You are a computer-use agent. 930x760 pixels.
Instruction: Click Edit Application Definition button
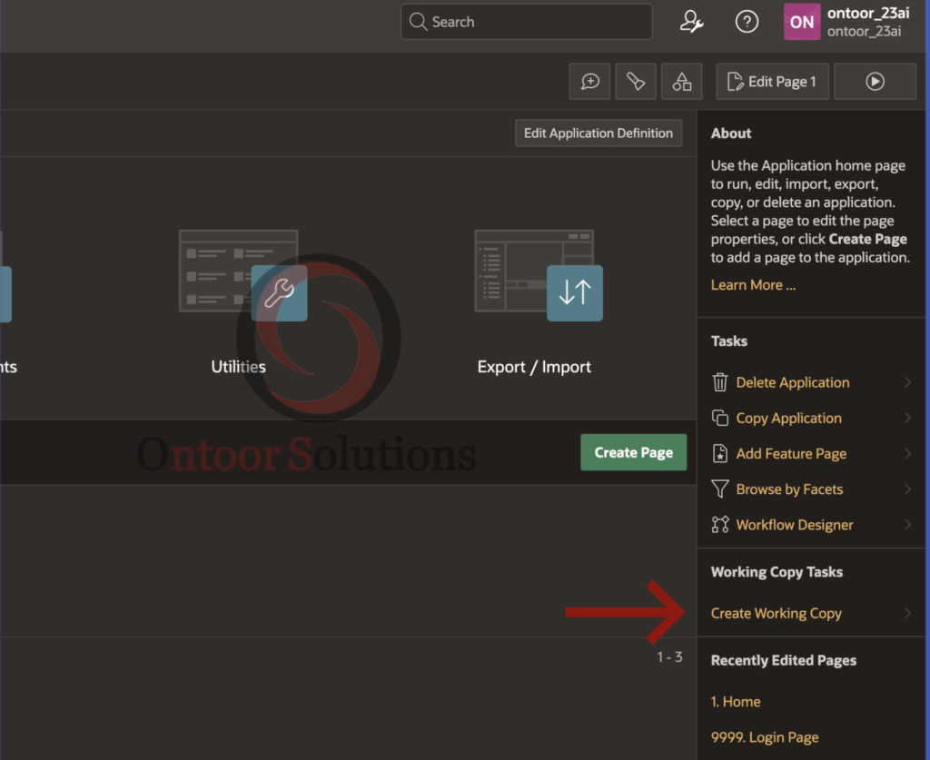598,133
